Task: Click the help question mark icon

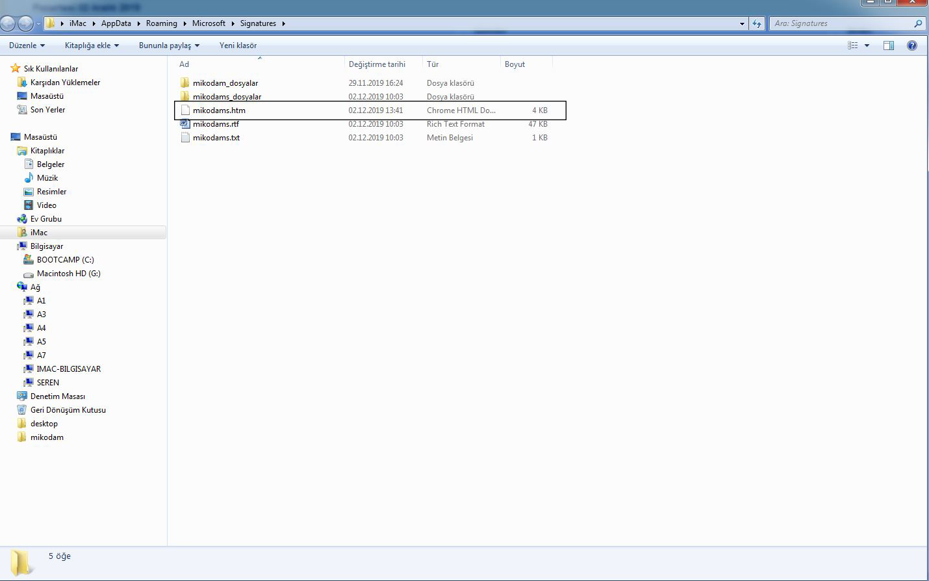Action: click(x=912, y=45)
